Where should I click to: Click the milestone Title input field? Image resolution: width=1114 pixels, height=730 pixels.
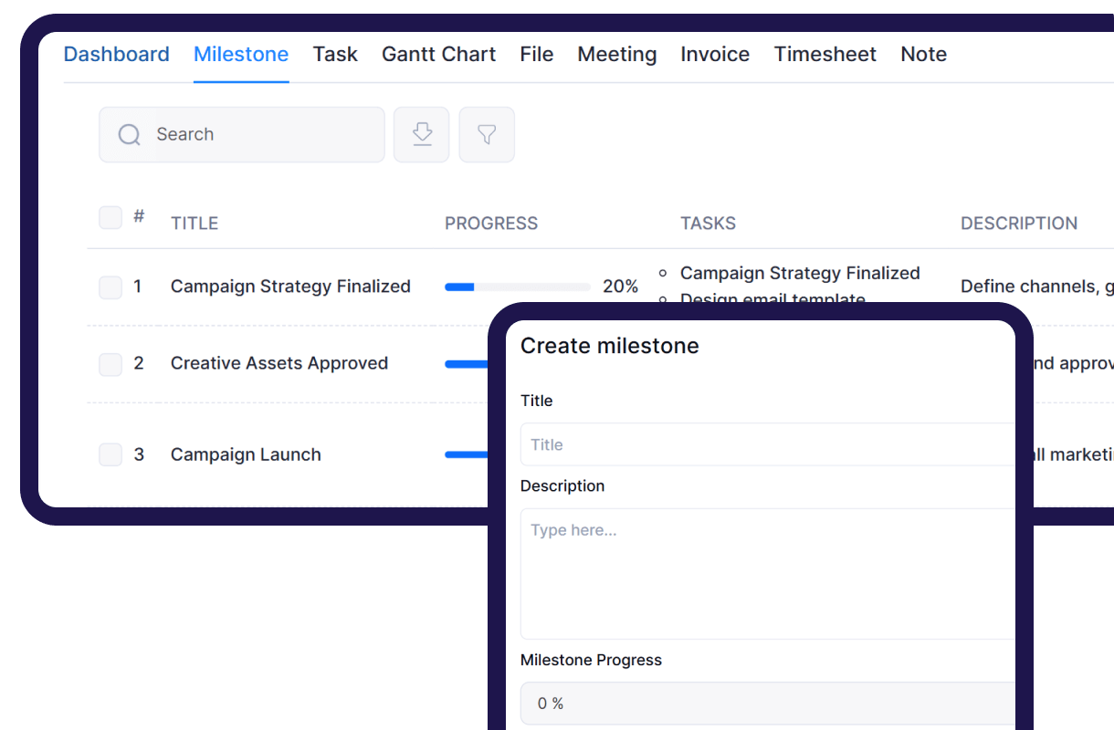point(767,444)
